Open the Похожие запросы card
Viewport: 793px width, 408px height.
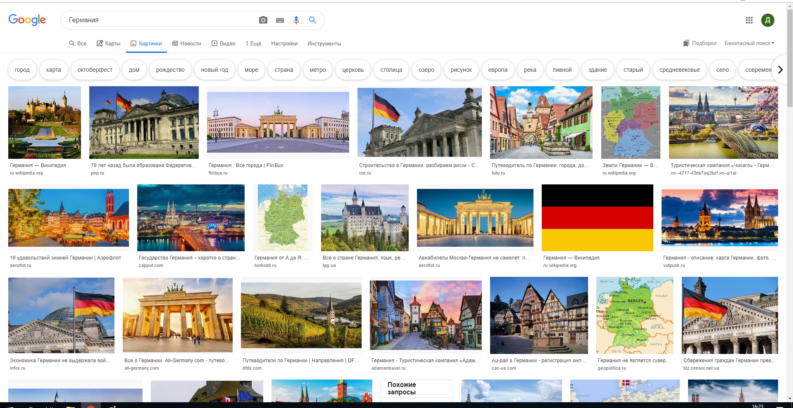[x=417, y=391]
